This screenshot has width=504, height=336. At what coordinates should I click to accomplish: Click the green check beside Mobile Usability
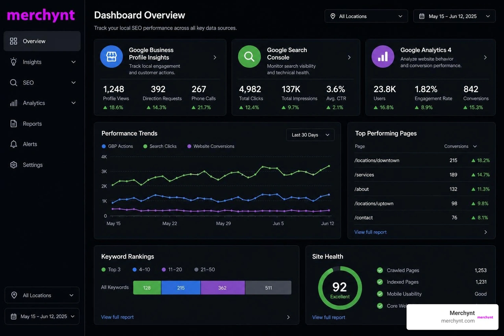click(380, 294)
